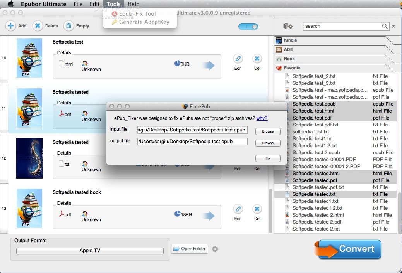
Task: Click the Unknown author icon in row 13
Action: [x=85, y=214]
